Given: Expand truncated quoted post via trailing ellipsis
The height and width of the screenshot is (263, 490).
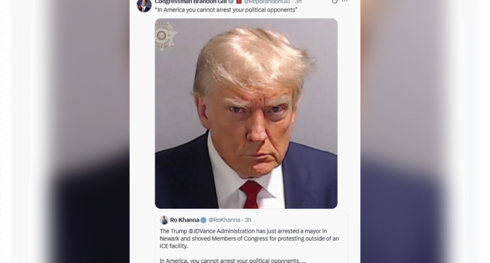Looking at the screenshot, I should click(304, 261).
